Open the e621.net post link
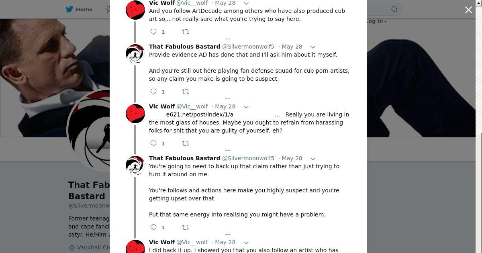Viewport: 482px width, 253px height. 200,114
